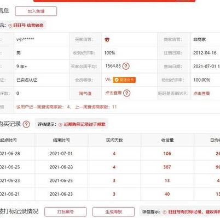The height and width of the screenshot is (218, 220).
Task: Click the 打标黑号 button
Action: tap(66, 212)
